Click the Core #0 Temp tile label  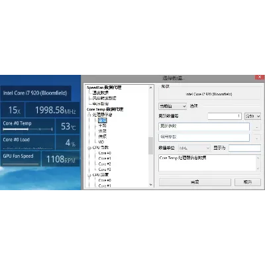tap(17, 123)
